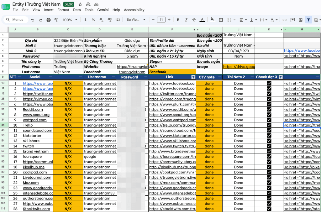The height and width of the screenshot is (212, 321).
Task: Open the table views icon at toolbar end
Action: [x=316, y=20]
